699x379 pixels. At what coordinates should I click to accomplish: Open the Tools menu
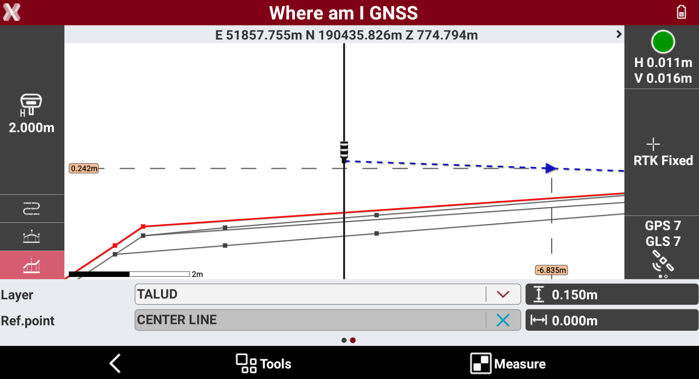264,363
